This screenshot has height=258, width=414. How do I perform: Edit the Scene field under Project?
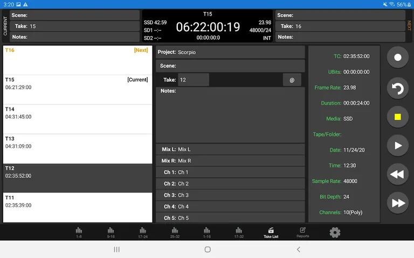[230, 66]
